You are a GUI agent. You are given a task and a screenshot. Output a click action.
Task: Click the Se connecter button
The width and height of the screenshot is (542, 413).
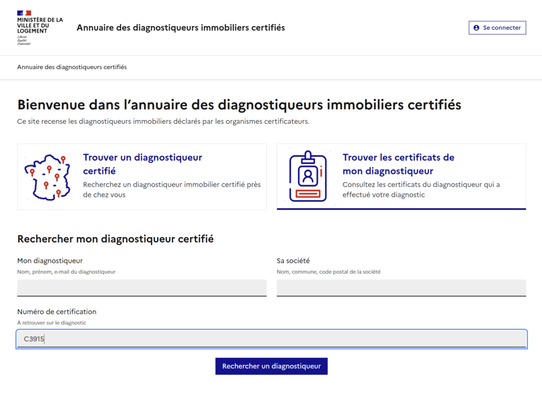(x=497, y=28)
